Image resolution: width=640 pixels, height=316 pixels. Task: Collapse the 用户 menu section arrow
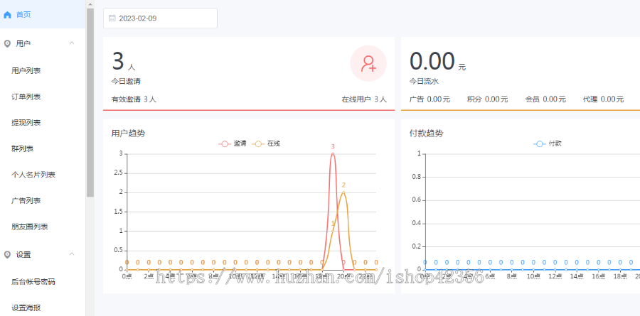[x=72, y=43]
